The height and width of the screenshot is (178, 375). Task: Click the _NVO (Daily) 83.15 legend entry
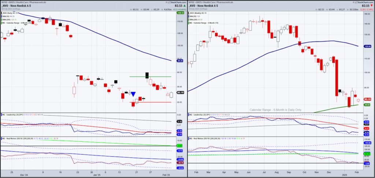coord(10,13)
